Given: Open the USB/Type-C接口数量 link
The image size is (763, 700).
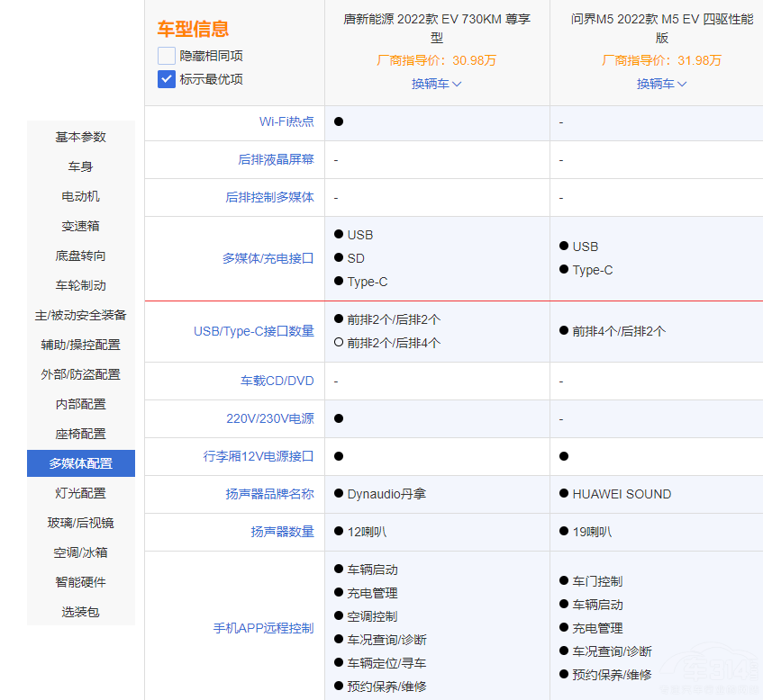Looking at the screenshot, I should point(254,331).
